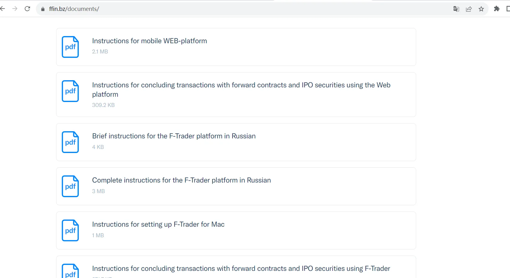Viewport: 510px width, 278px height.
Task: Bookmark this page with the star icon
Action: click(x=481, y=9)
